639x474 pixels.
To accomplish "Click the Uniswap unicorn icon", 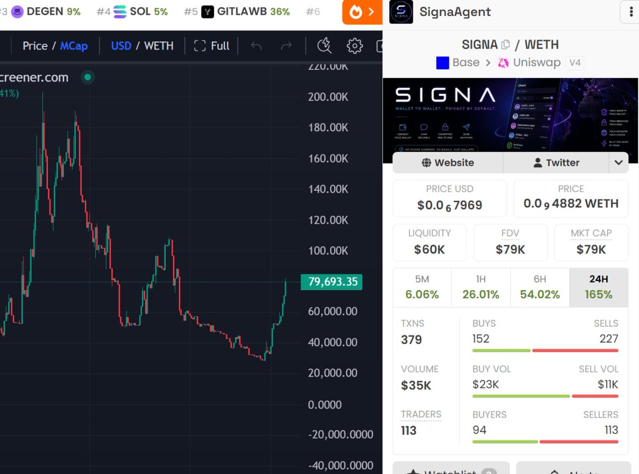I will coord(503,63).
